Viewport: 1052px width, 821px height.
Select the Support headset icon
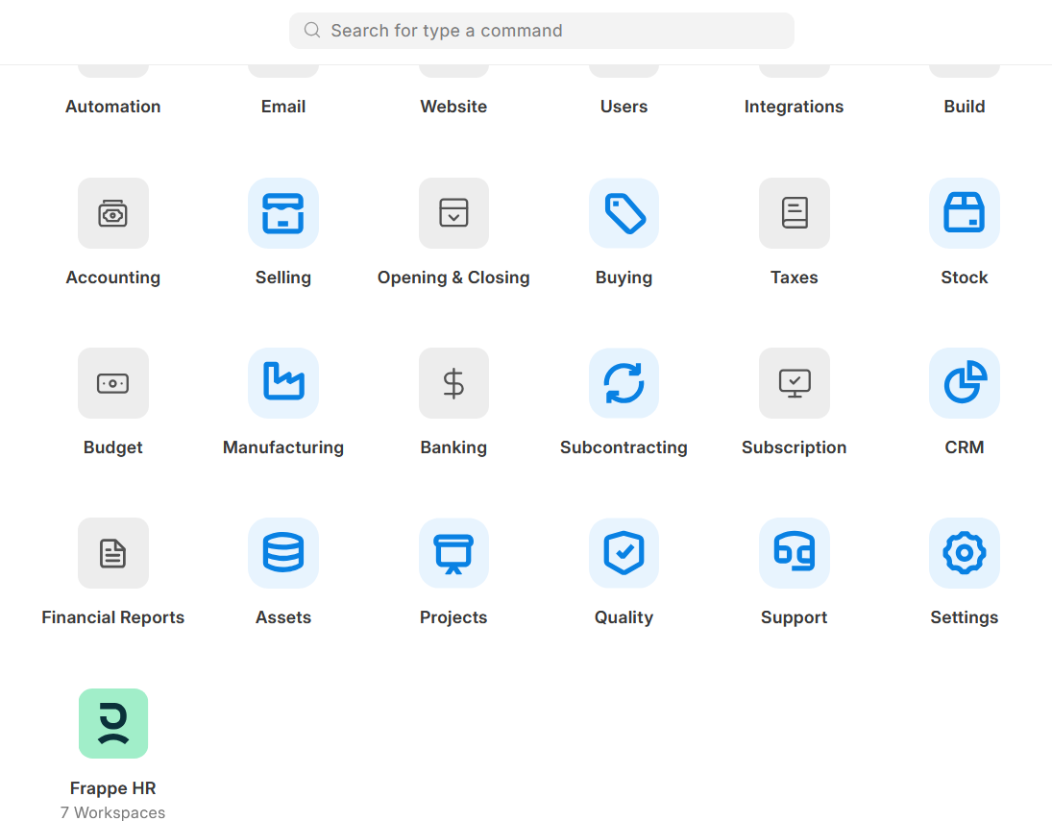click(x=794, y=553)
